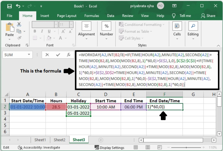Click the Cut scissors icon

(19, 24)
